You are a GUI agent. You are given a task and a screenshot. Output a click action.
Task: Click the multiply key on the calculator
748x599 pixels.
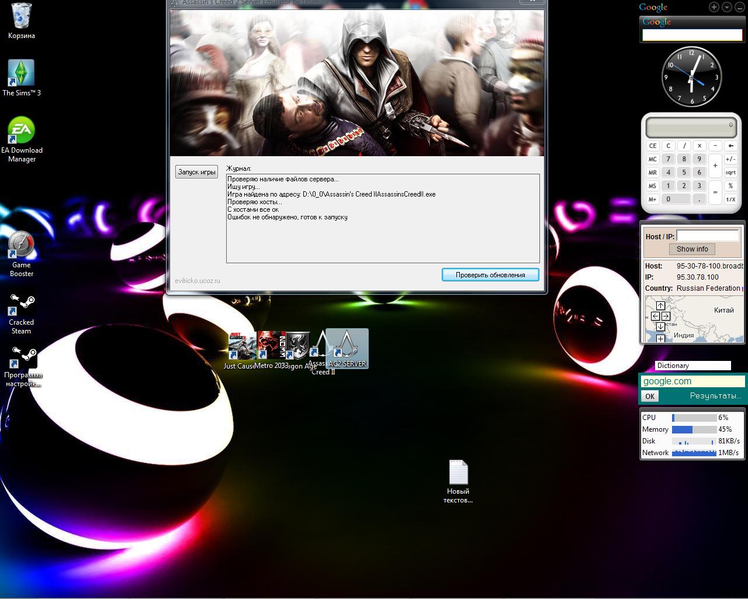click(x=699, y=146)
